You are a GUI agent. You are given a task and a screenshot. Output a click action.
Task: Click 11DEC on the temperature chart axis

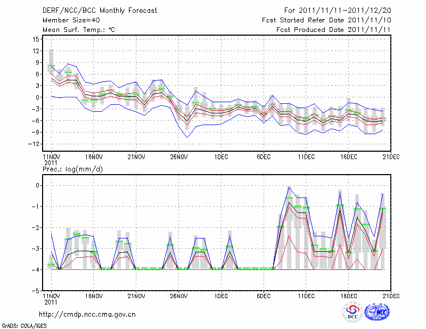point(306,157)
